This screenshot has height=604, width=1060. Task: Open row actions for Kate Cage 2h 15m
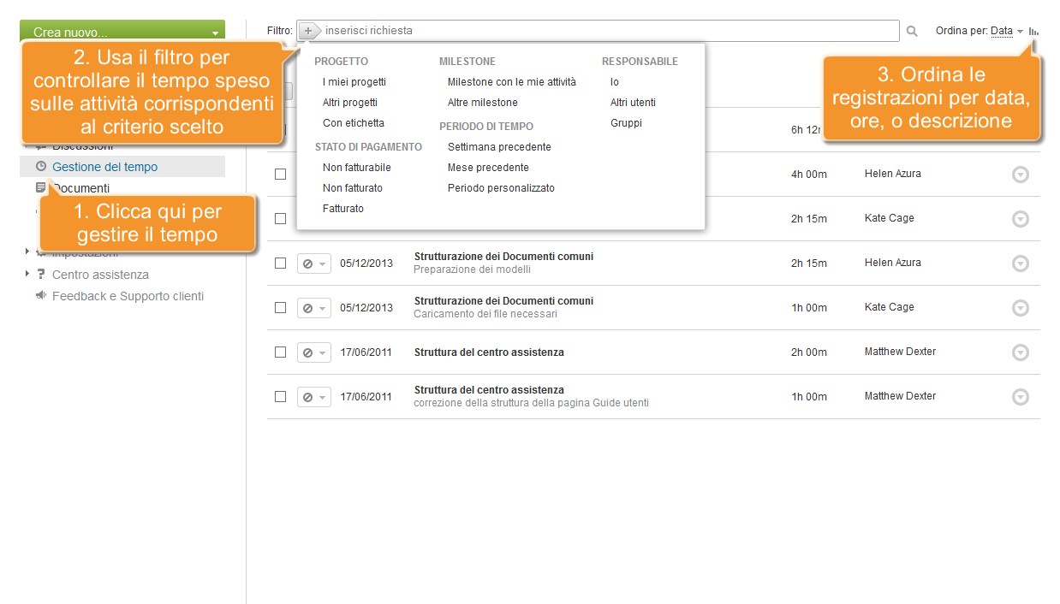(1020, 219)
